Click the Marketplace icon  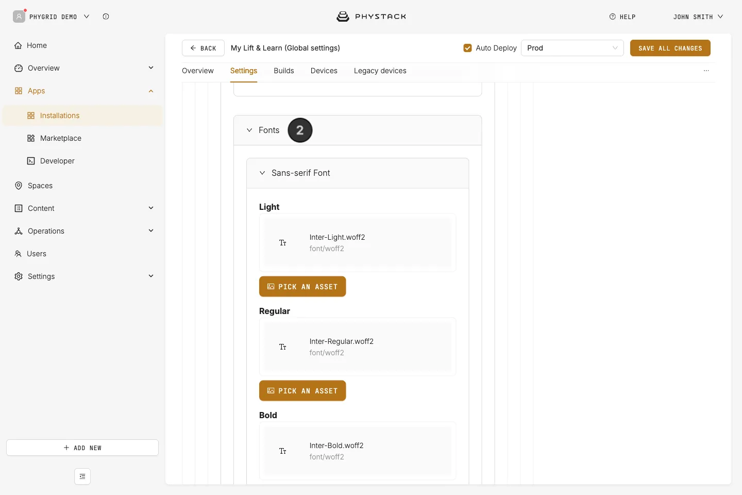31,138
